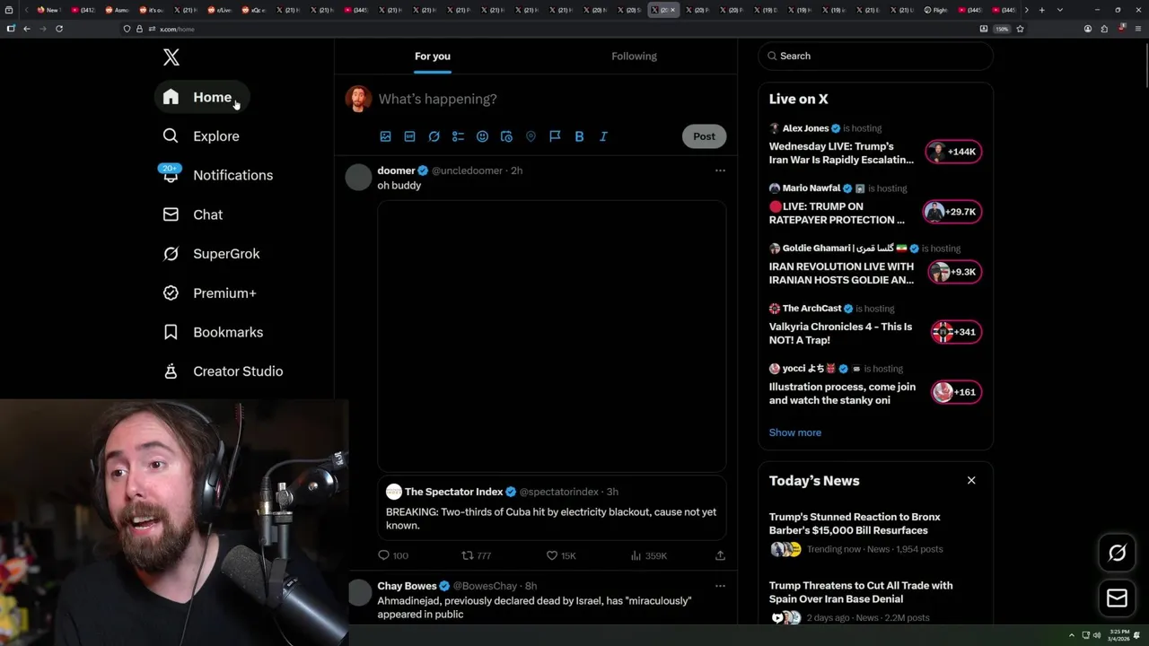This screenshot has width=1149, height=646.
Task: View analytics showing 359K views
Action: 648,555
